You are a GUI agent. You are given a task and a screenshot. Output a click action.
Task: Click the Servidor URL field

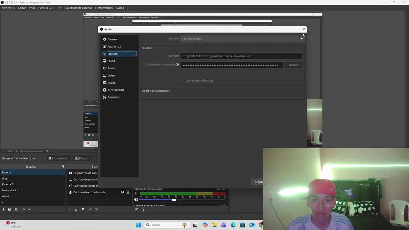(241, 56)
